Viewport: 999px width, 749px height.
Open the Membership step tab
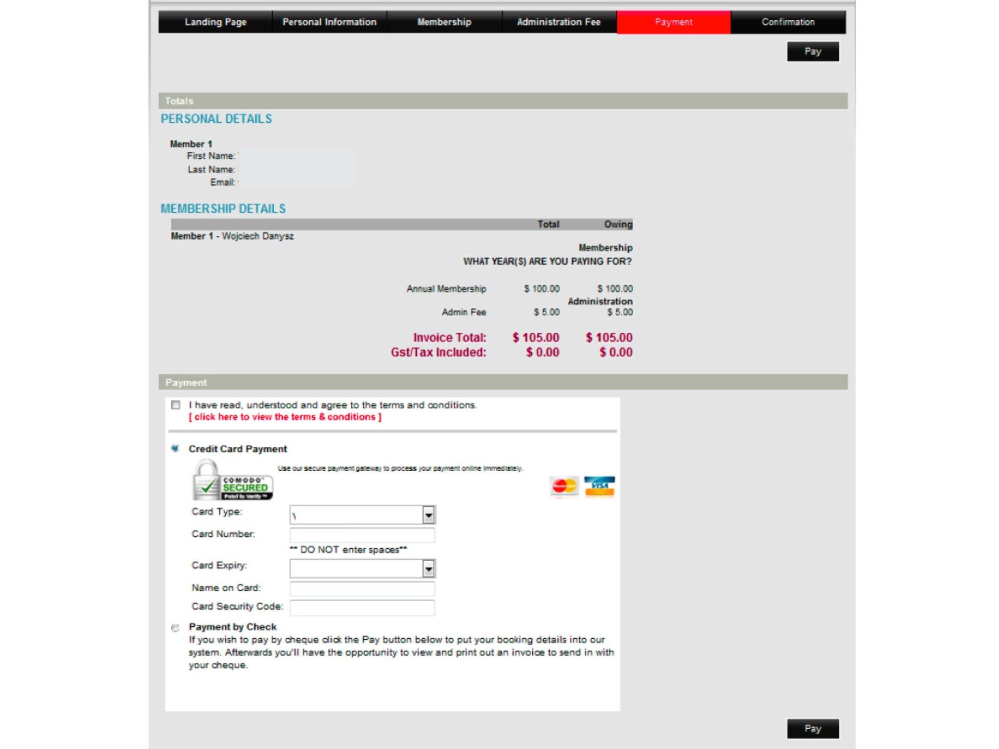[x=444, y=22]
